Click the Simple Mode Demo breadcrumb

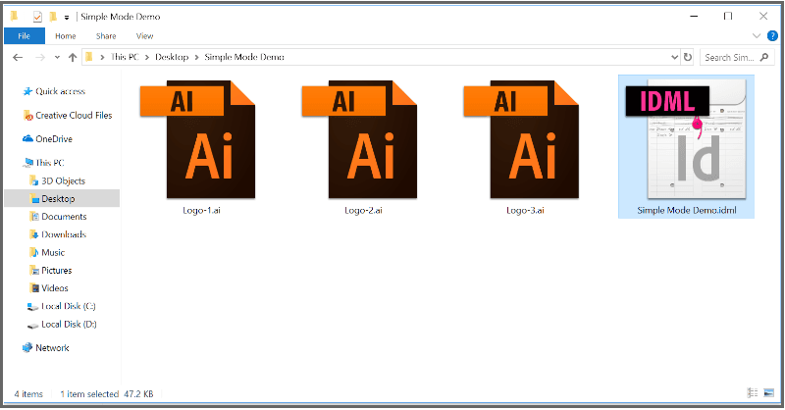click(244, 57)
